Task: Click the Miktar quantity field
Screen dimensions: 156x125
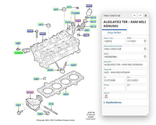Action: [114, 88]
